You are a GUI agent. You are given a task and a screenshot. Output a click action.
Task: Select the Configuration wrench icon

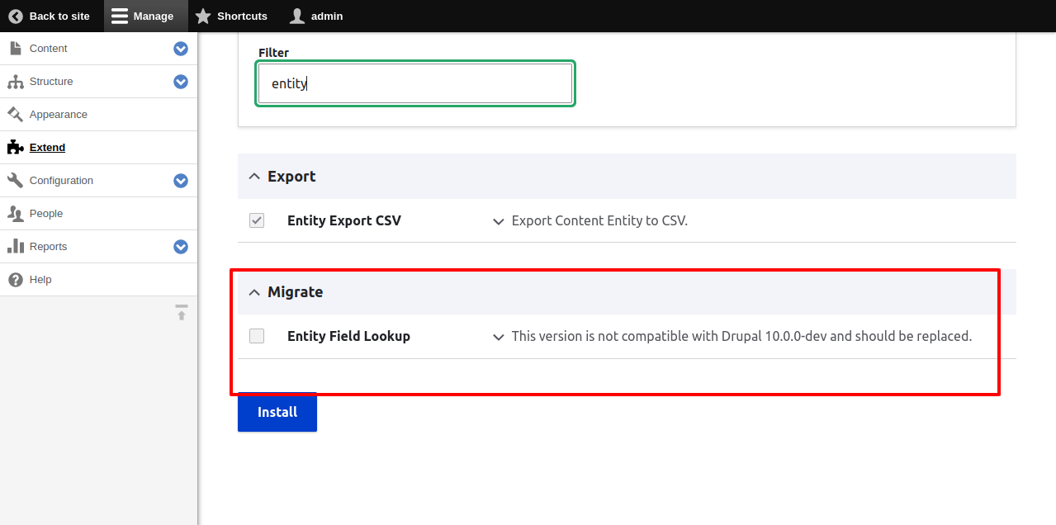tap(15, 180)
